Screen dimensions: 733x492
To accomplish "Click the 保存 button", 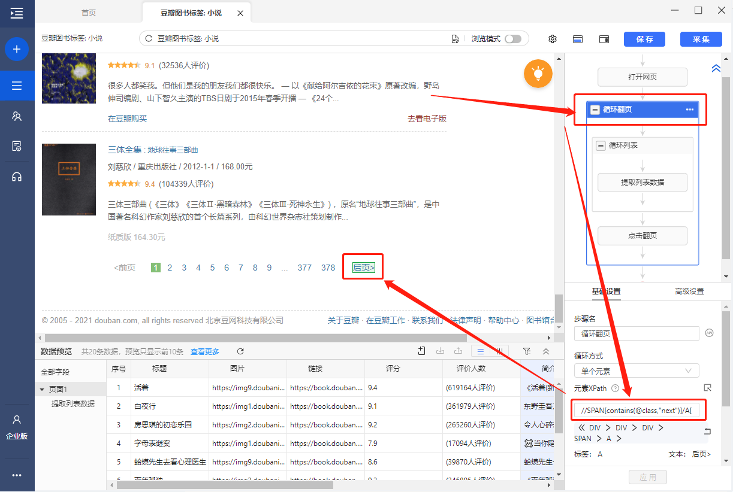I will tap(645, 39).
